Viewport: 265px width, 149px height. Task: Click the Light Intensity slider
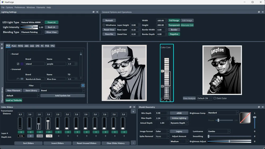pyautogui.click(x=29, y=27)
